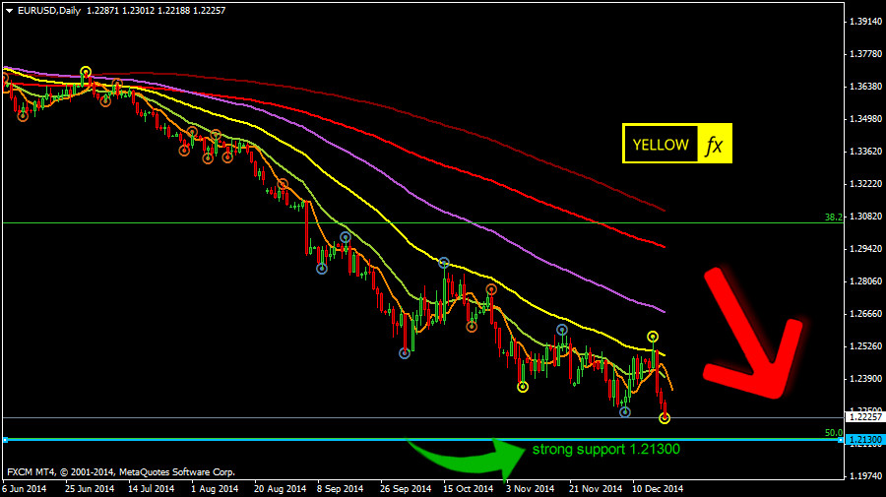Click the green curved arrow near support text

[x=465, y=456]
